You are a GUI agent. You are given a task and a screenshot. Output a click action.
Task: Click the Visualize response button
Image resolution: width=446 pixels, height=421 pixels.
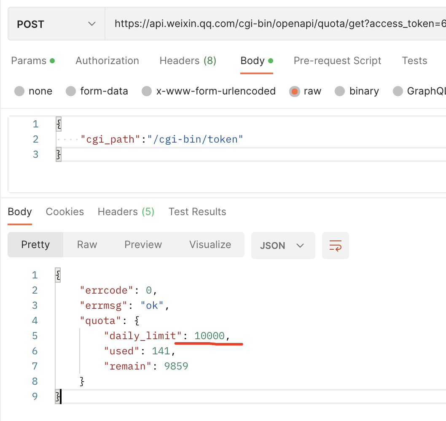coord(210,245)
